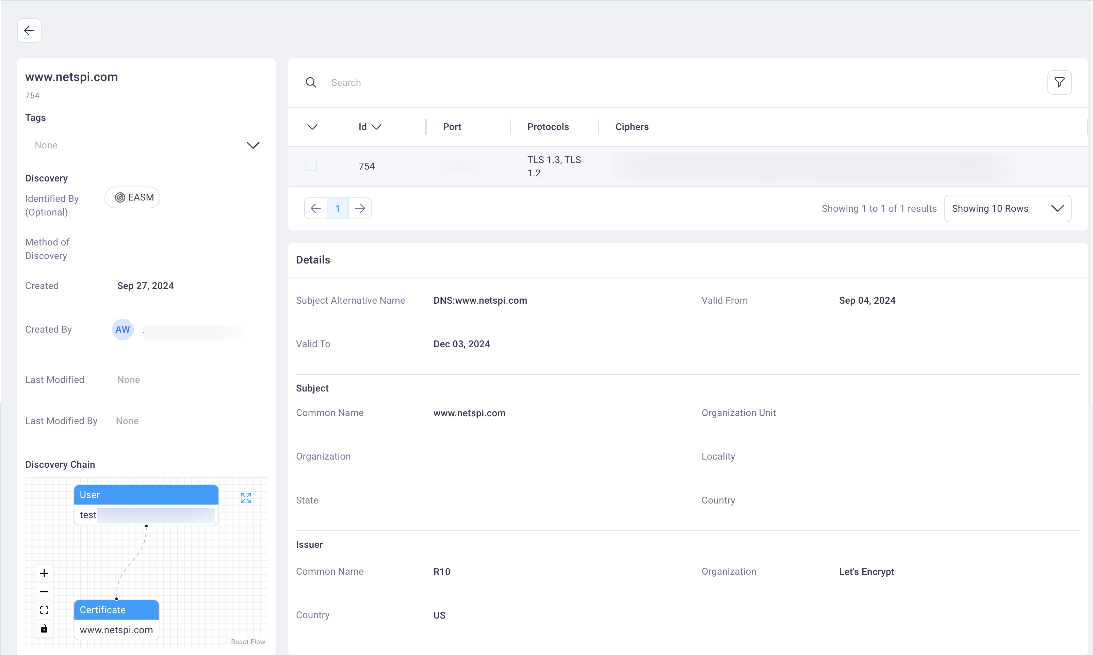The width and height of the screenshot is (1093, 655).
Task: Click the Discovery Chain heading
Action: (x=60, y=465)
